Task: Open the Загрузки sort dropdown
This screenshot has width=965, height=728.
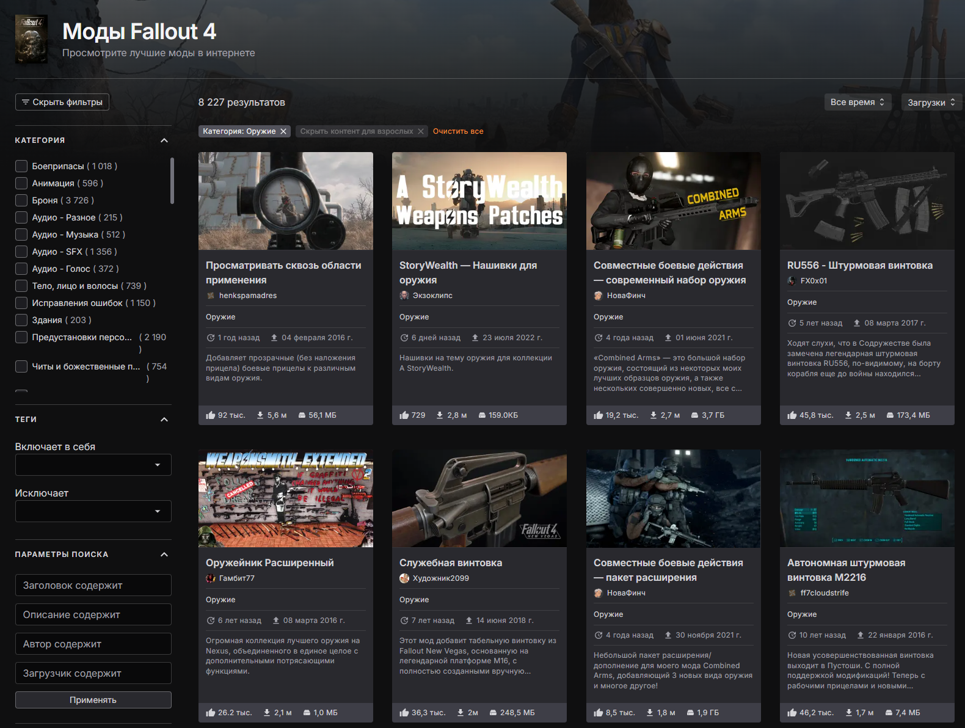Action: click(931, 102)
